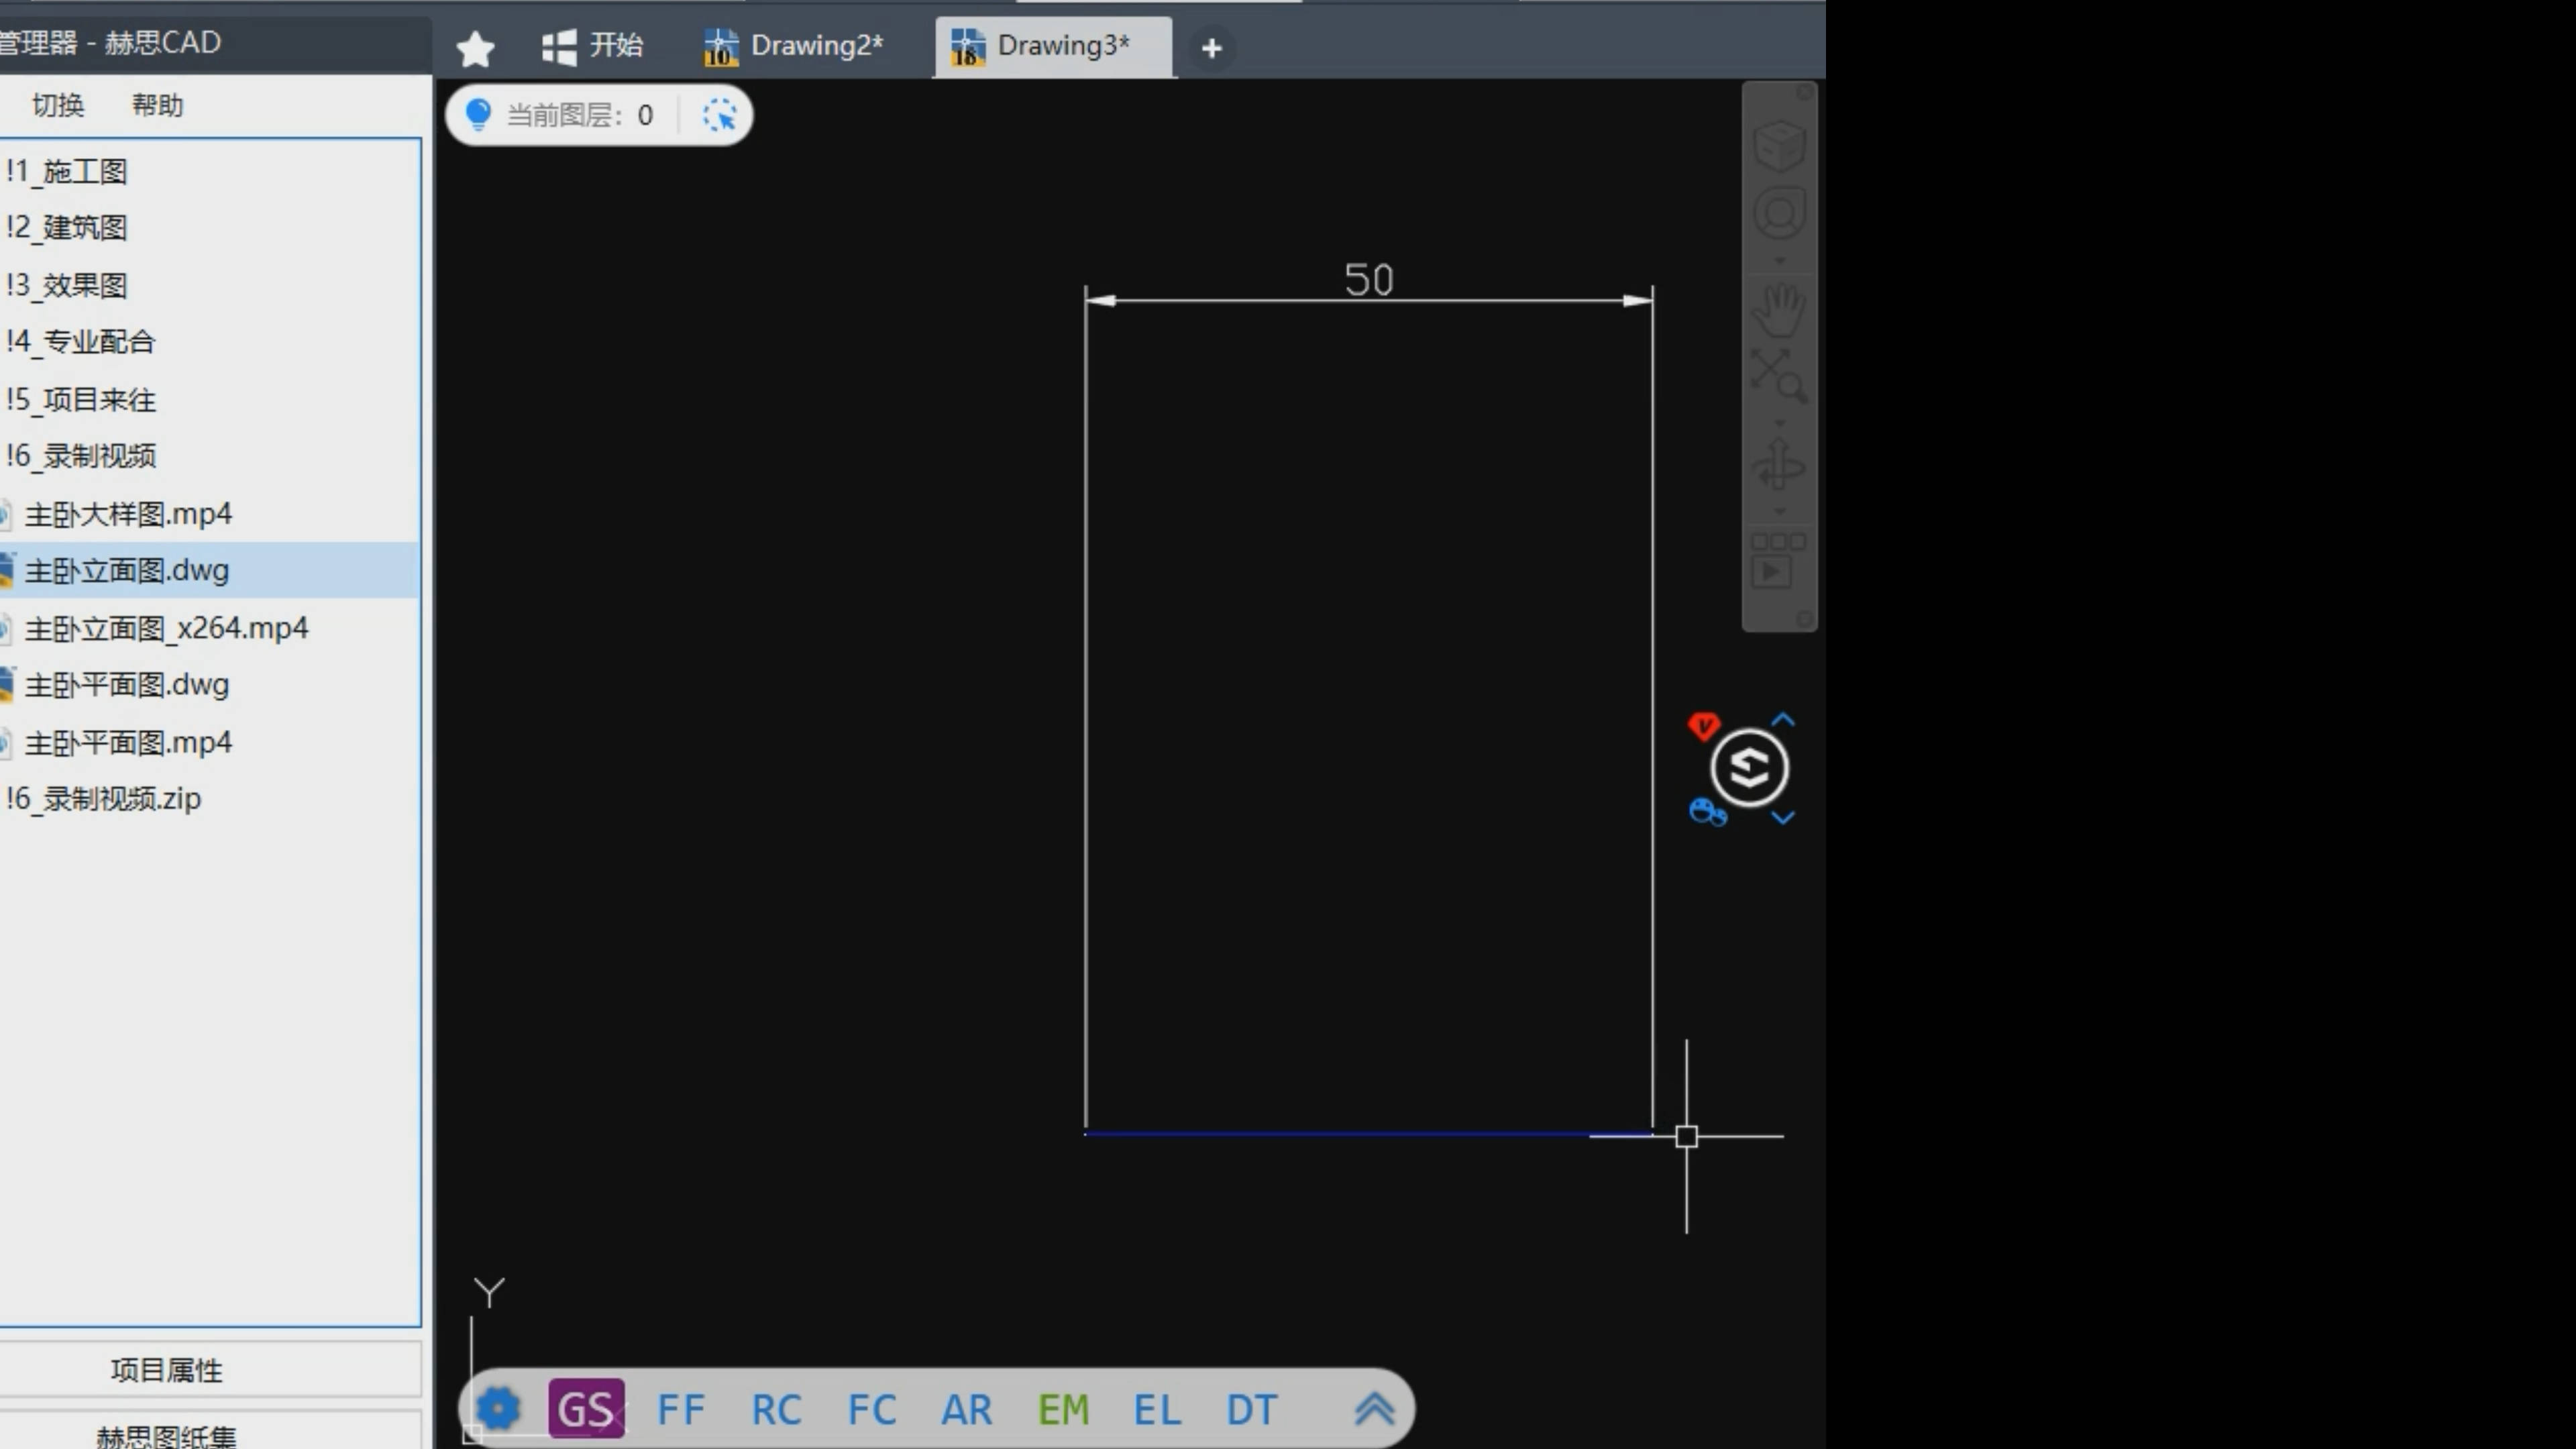Viewport: 2576px width, 1449px height.
Task: Click the GS shortcut button
Action: 586,1408
